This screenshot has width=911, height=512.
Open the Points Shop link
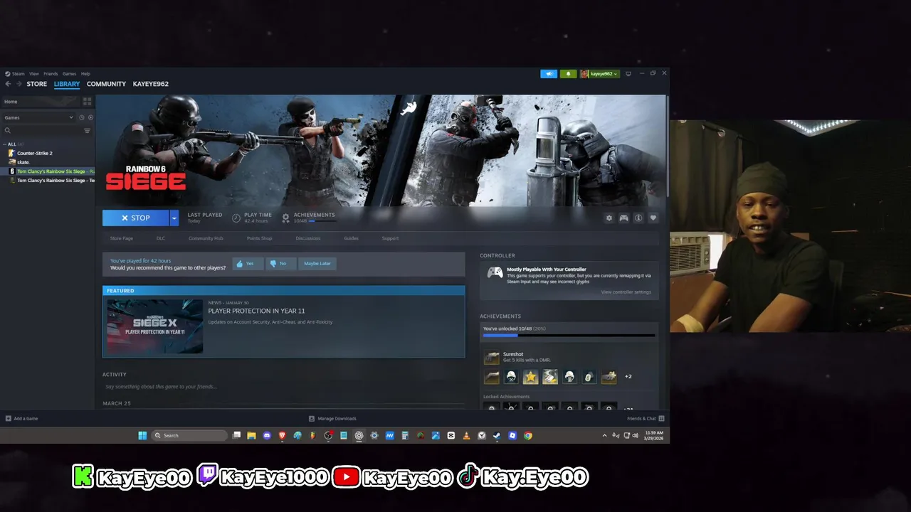(259, 238)
